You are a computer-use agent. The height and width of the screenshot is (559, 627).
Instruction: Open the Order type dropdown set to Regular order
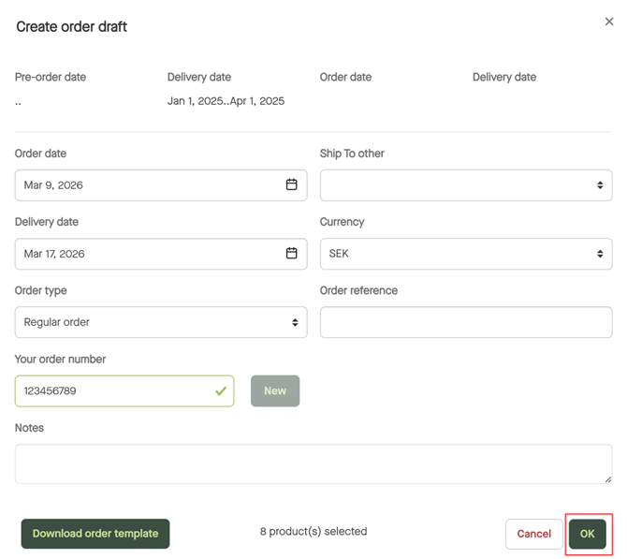[161, 322]
